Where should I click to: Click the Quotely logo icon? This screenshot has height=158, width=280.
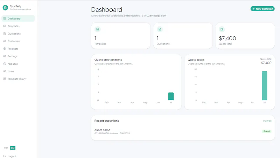pos(5,7)
